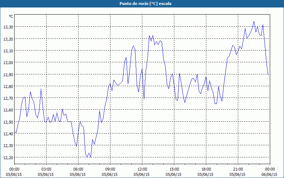Image resolution: width=284 pixels, height=178 pixels.
Task: Click the "13,00" y-axis label
Action: pyautogui.click(x=8, y=63)
